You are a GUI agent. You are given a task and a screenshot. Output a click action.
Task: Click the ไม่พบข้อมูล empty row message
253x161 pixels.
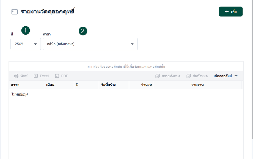(x=20, y=95)
